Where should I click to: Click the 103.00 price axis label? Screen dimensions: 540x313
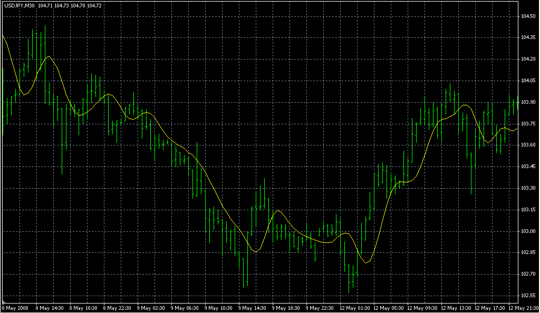point(529,231)
